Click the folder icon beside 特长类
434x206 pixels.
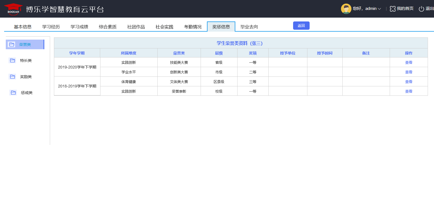point(12,61)
